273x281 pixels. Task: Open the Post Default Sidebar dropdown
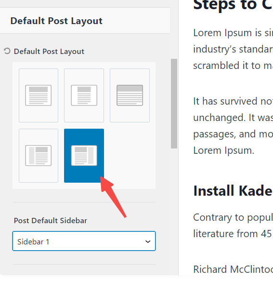pyautogui.click(x=84, y=241)
